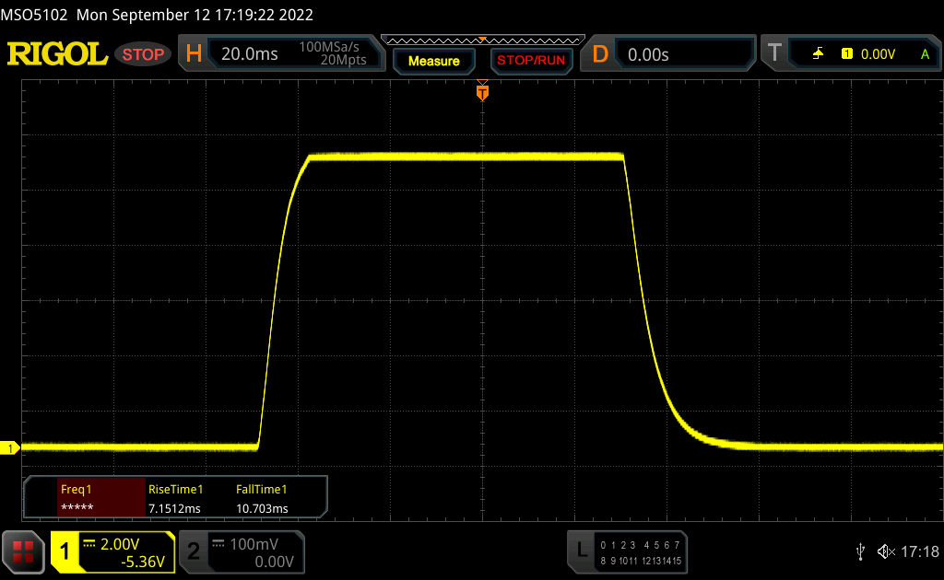This screenshot has width=944, height=580.
Task: Click the trigger source channel 1 badge
Action: (847, 54)
